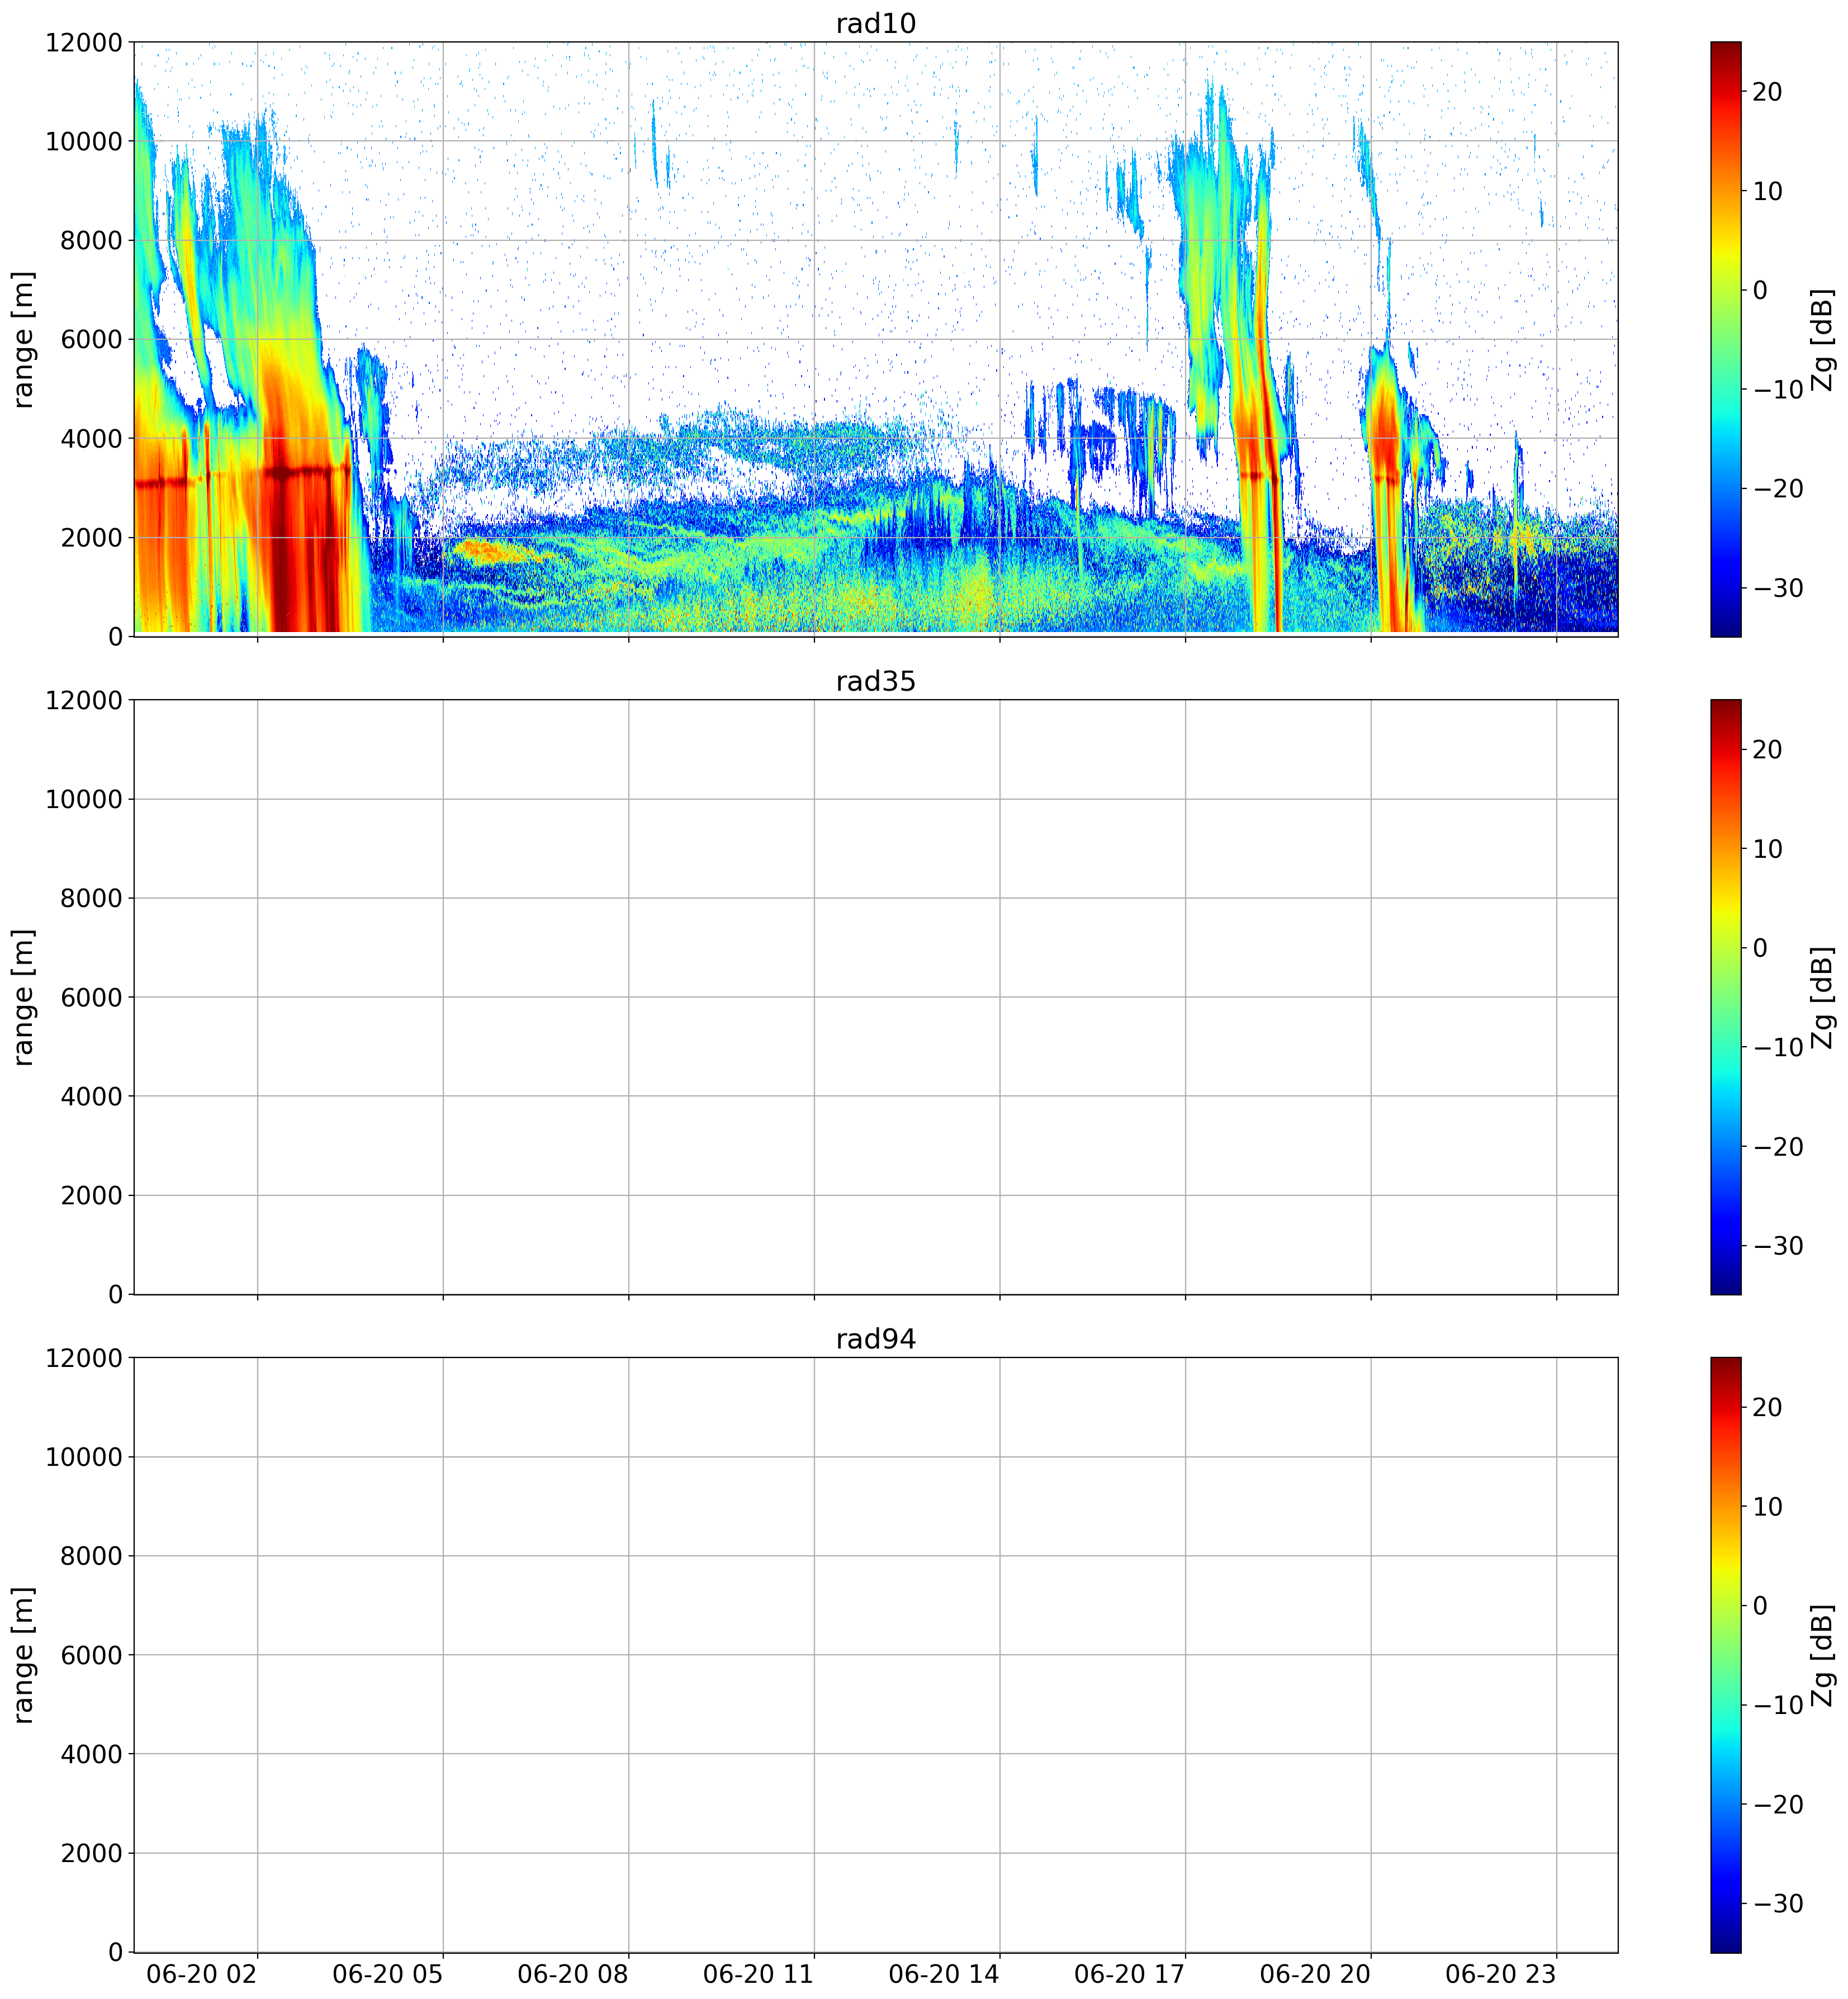Image resolution: width=1848 pixels, height=1999 pixels.
Task: Click the rad10 plot title
Action: (875, 24)
